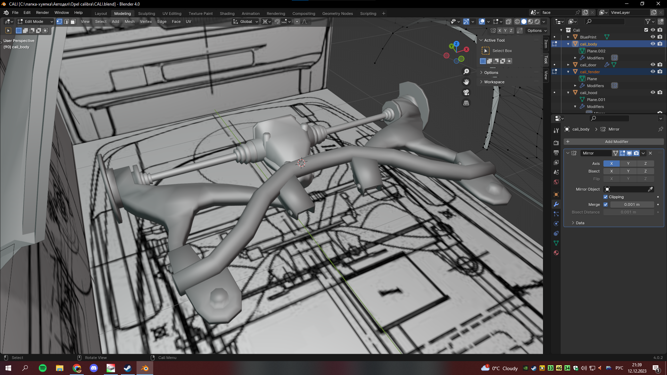667x375 pixels.
Task: Toggle Mirror modifier viewport display
Action: [x=629, y=153]
